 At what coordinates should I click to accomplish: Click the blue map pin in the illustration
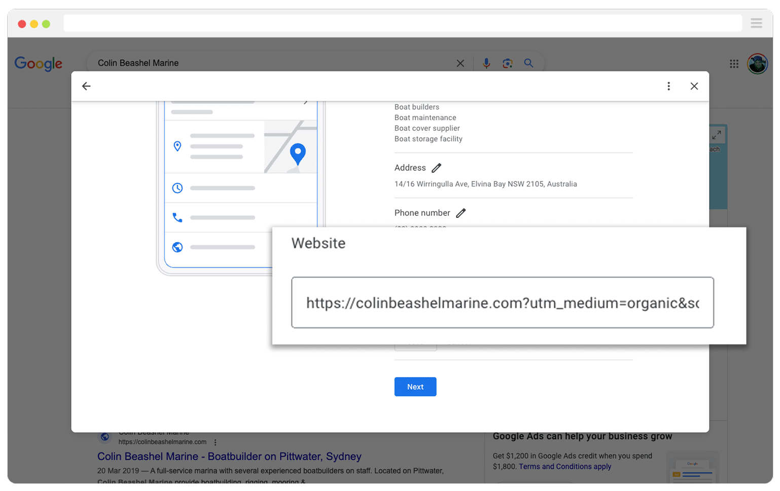298,154
